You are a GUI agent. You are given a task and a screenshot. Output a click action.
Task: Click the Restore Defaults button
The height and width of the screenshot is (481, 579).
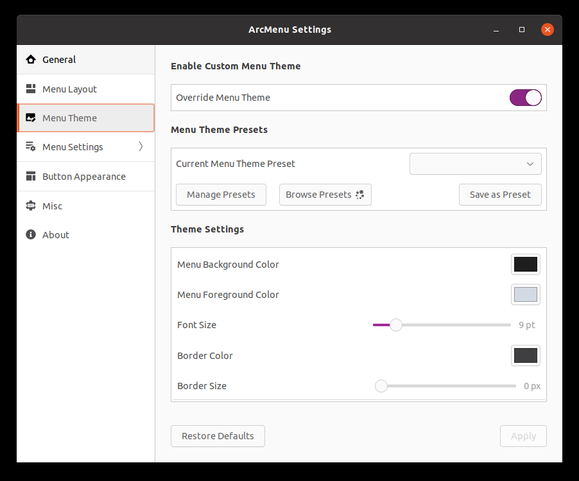218,436
